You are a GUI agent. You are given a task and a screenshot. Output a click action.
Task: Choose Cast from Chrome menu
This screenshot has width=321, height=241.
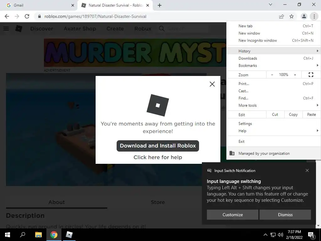point(273,91)
